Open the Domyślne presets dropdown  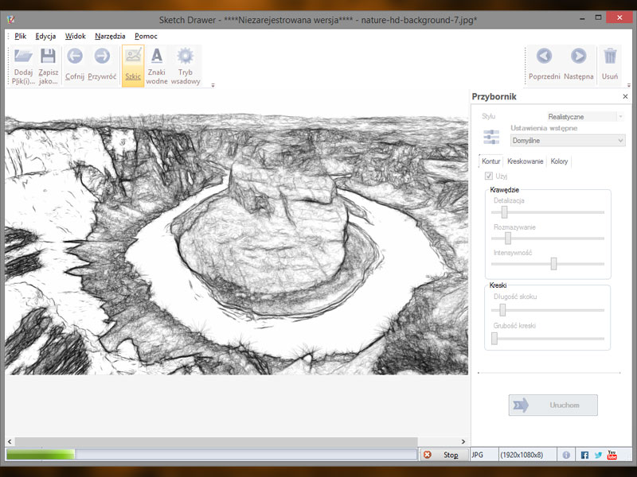(x=567, y=141)
